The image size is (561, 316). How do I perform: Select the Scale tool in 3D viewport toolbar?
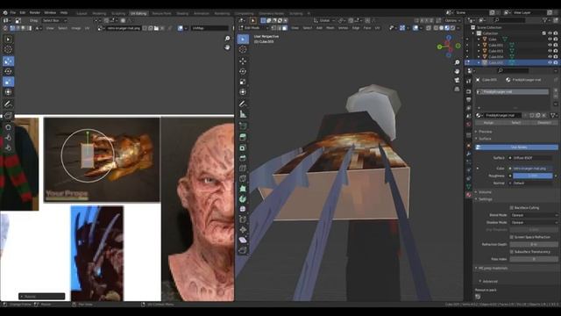pyautogui.click(x=243, y=82)
